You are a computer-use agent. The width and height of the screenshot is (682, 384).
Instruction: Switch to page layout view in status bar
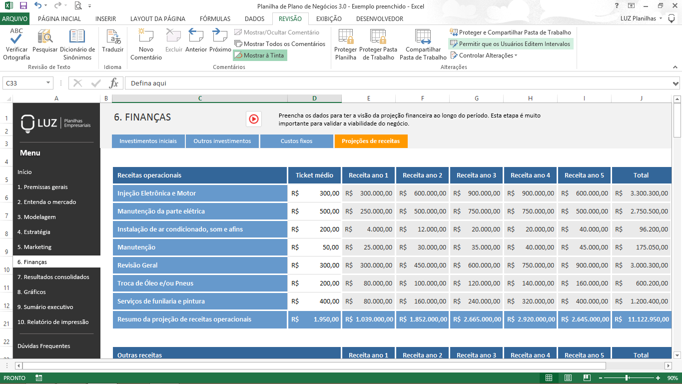coord(568,378)
